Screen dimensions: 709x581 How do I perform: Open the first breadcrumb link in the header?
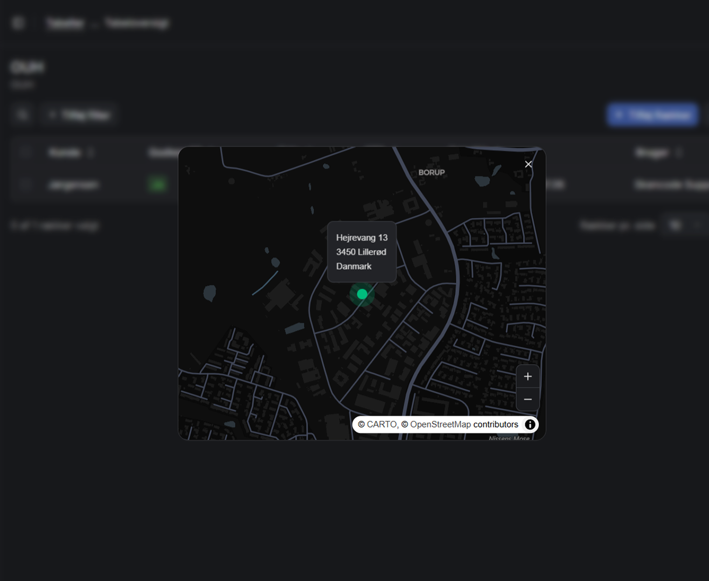66,23
